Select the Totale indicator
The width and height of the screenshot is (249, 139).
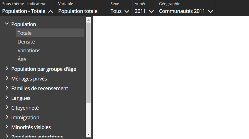tap(25, 33)
